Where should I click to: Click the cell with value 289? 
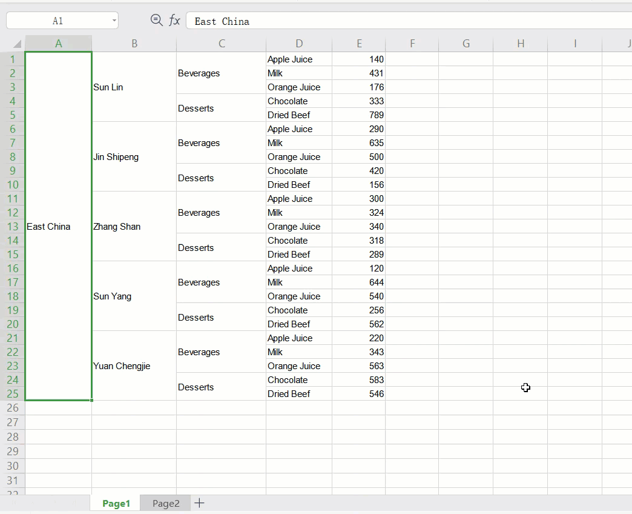pyautogui.click(x=359, y=255)
